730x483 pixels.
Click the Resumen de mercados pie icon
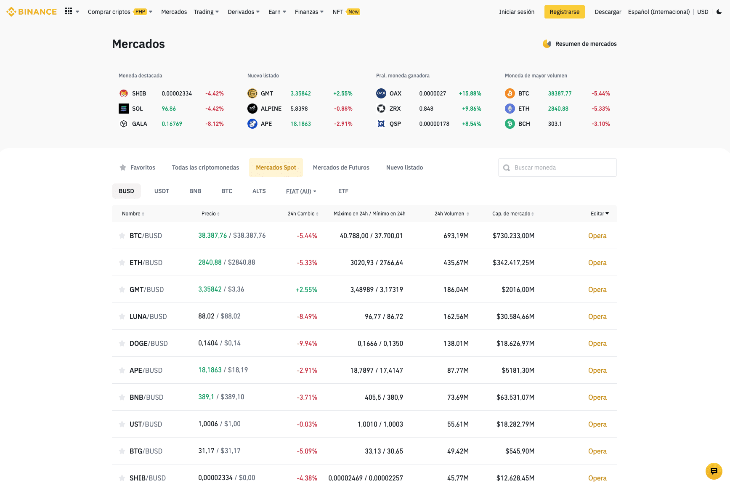coord(547,44)
